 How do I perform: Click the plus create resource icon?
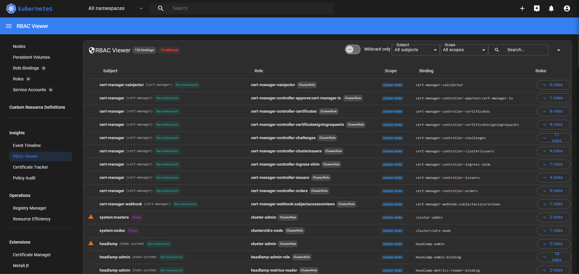point(522,8)
